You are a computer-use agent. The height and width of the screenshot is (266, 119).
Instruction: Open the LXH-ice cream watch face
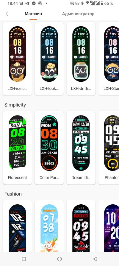[17, 59]
